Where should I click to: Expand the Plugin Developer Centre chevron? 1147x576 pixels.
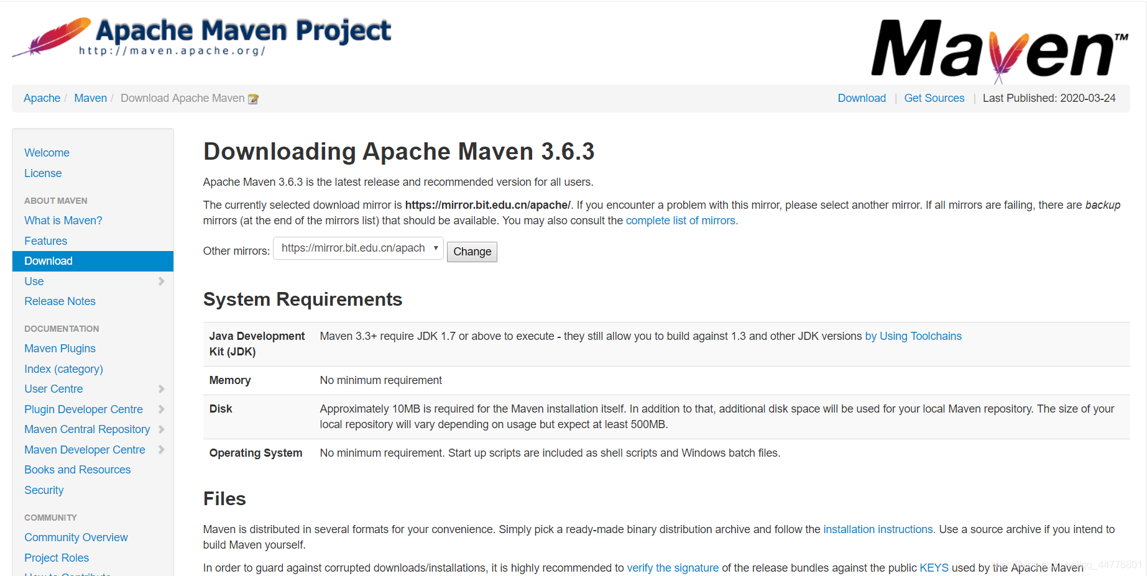[x=161, y=409]
